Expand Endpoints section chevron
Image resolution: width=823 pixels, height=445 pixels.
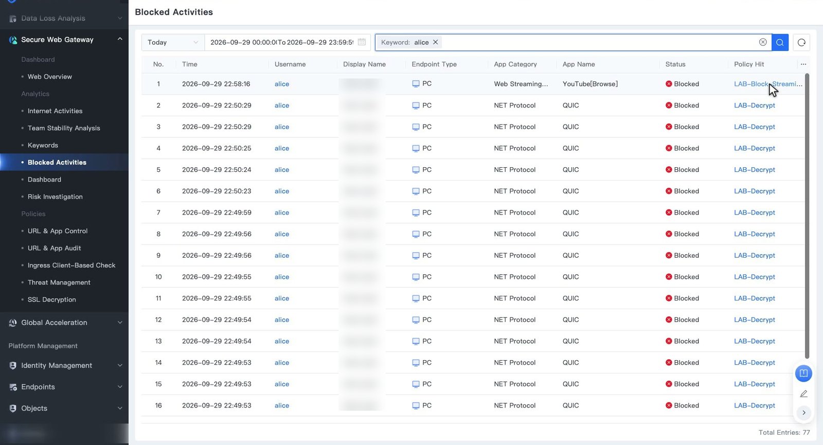pyautogui.click(x=120, y=387)
